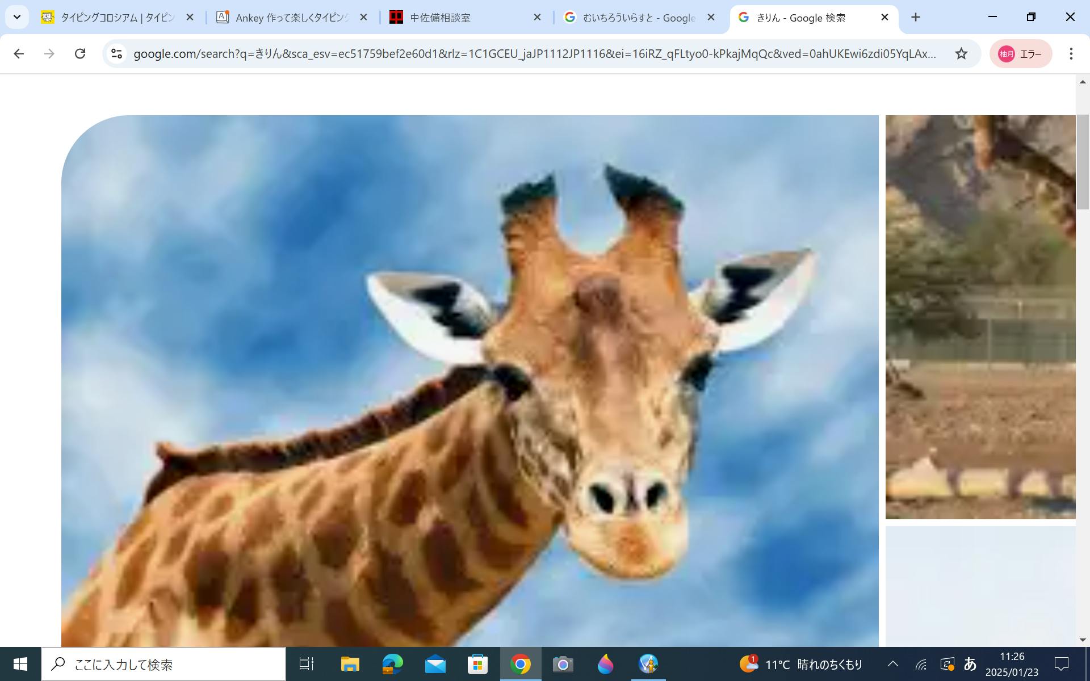Open Task View from the taskbar
Screen dimensions: 1090x681
pos(307,664)
